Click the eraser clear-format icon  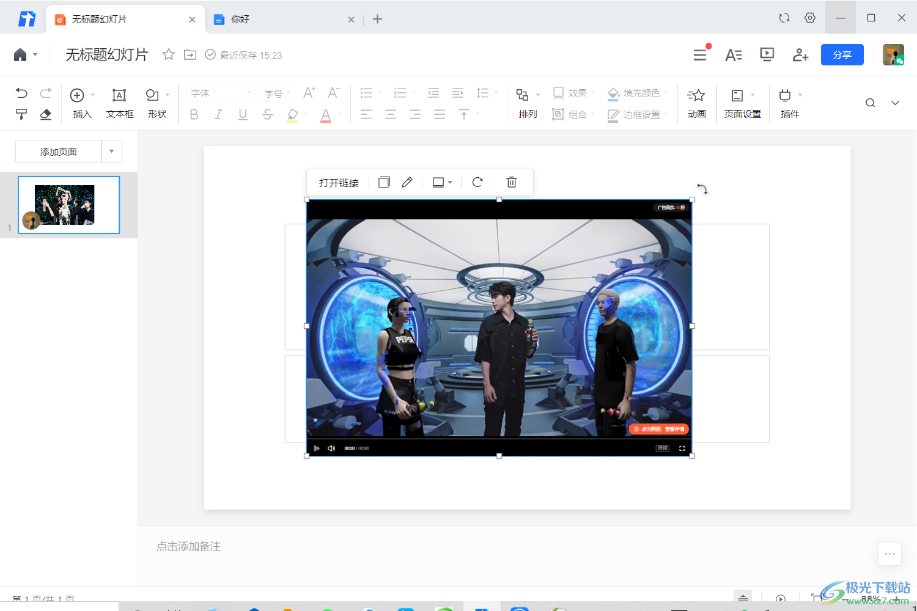(x=46, y=114)
